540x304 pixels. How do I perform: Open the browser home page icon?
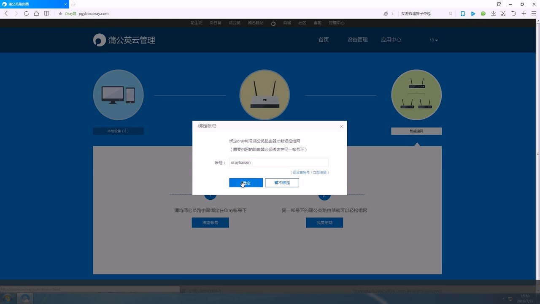tap(36, 14)
